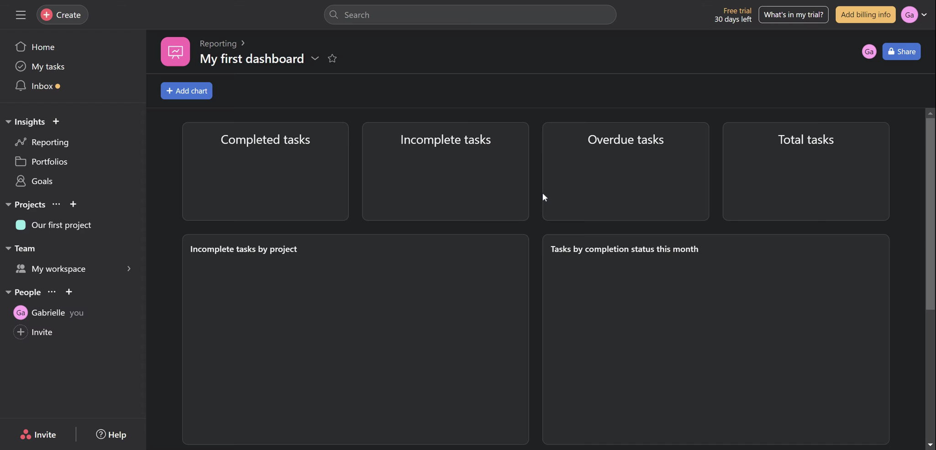Toggle the hamburger sidebar menu
Screen dimensions: 936x450
pos(21,15)
